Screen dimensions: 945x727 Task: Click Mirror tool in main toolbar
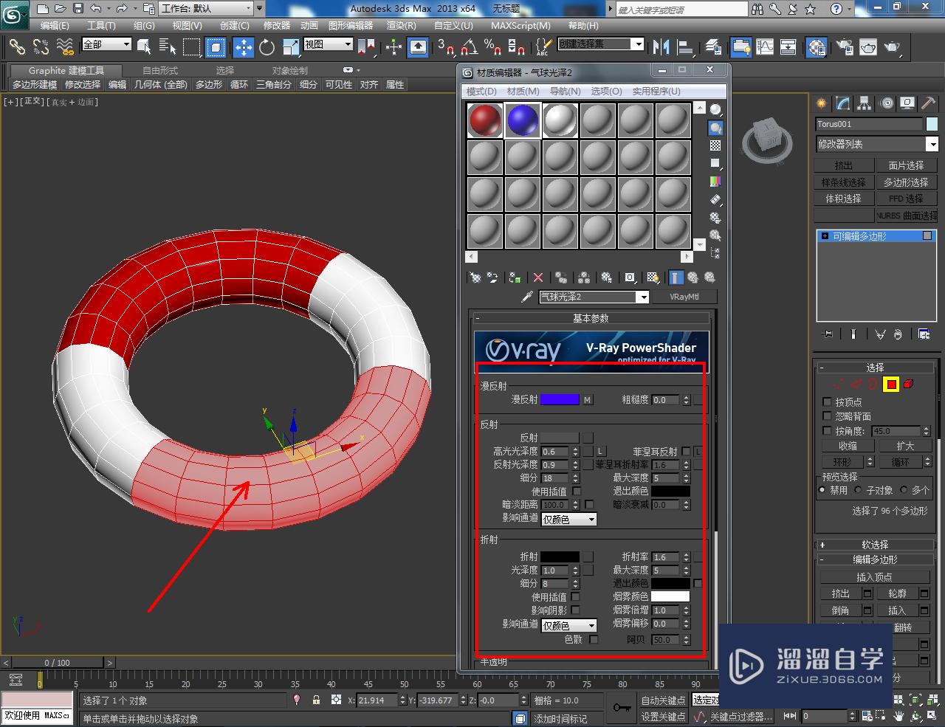click(661, 47)
